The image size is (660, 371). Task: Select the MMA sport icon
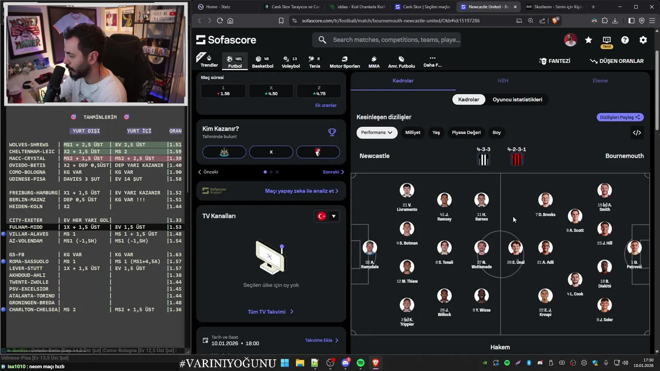pos(374,62)
